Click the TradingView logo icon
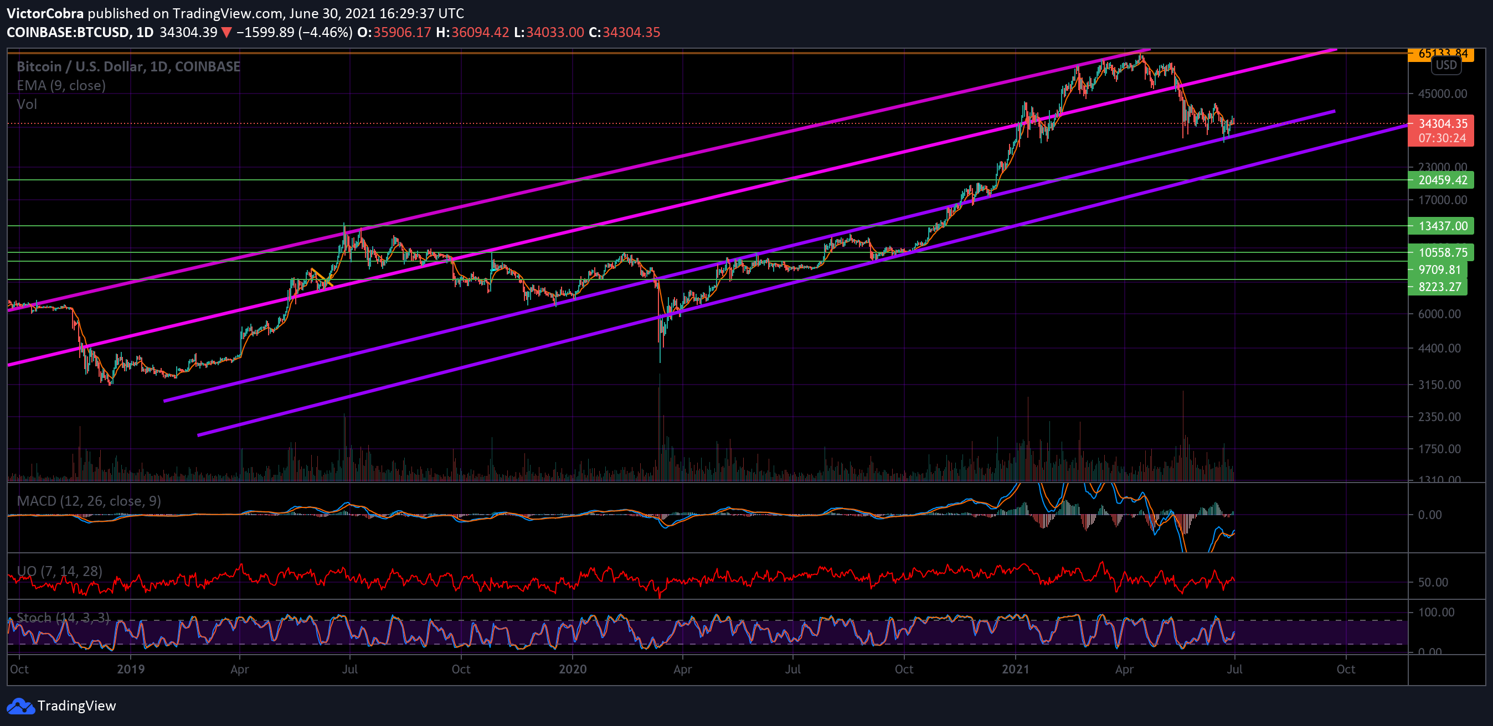This screenshot has width=1493, height=726. pos(20,706)
